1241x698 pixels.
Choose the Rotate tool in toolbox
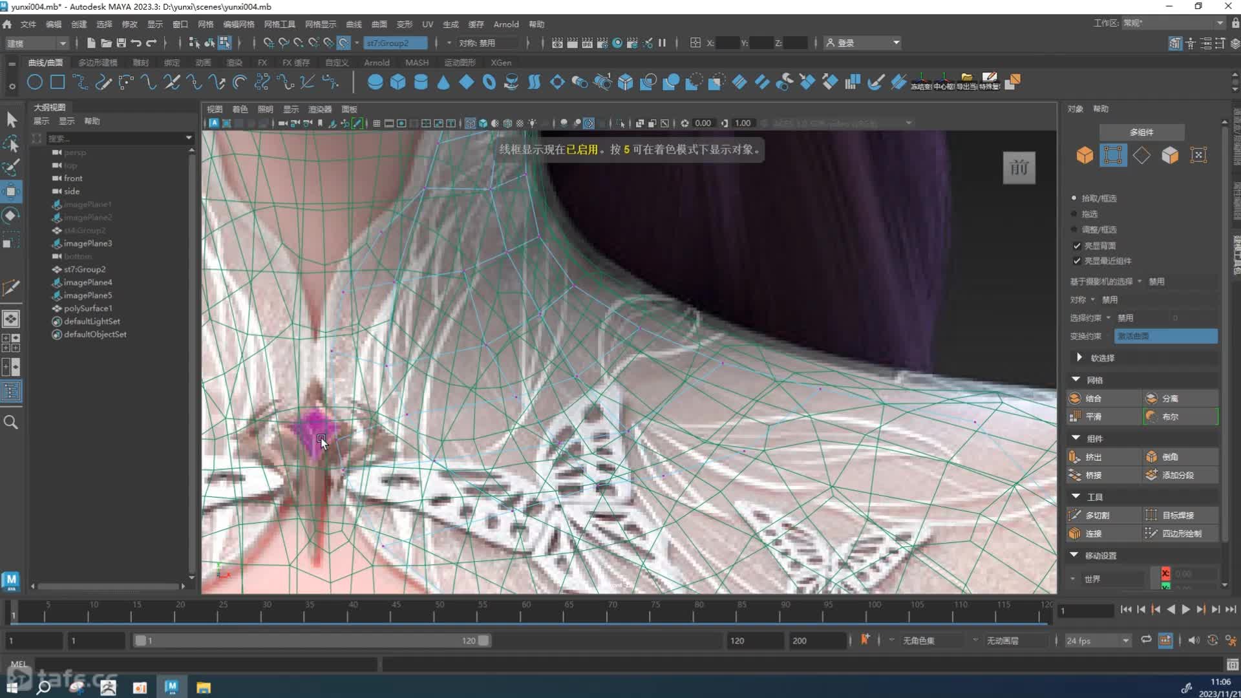(11, 216)
